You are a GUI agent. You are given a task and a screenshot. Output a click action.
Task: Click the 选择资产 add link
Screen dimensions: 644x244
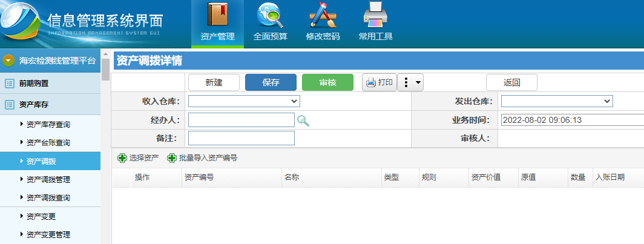click(138, 158)
